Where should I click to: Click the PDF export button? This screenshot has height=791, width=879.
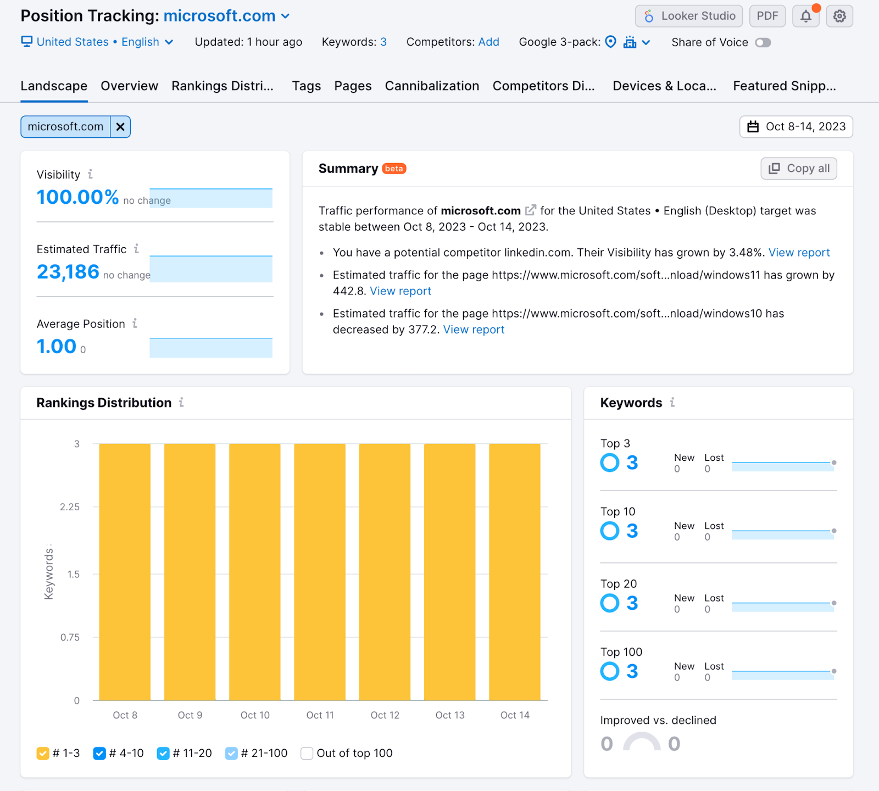[x=767, y=15]
